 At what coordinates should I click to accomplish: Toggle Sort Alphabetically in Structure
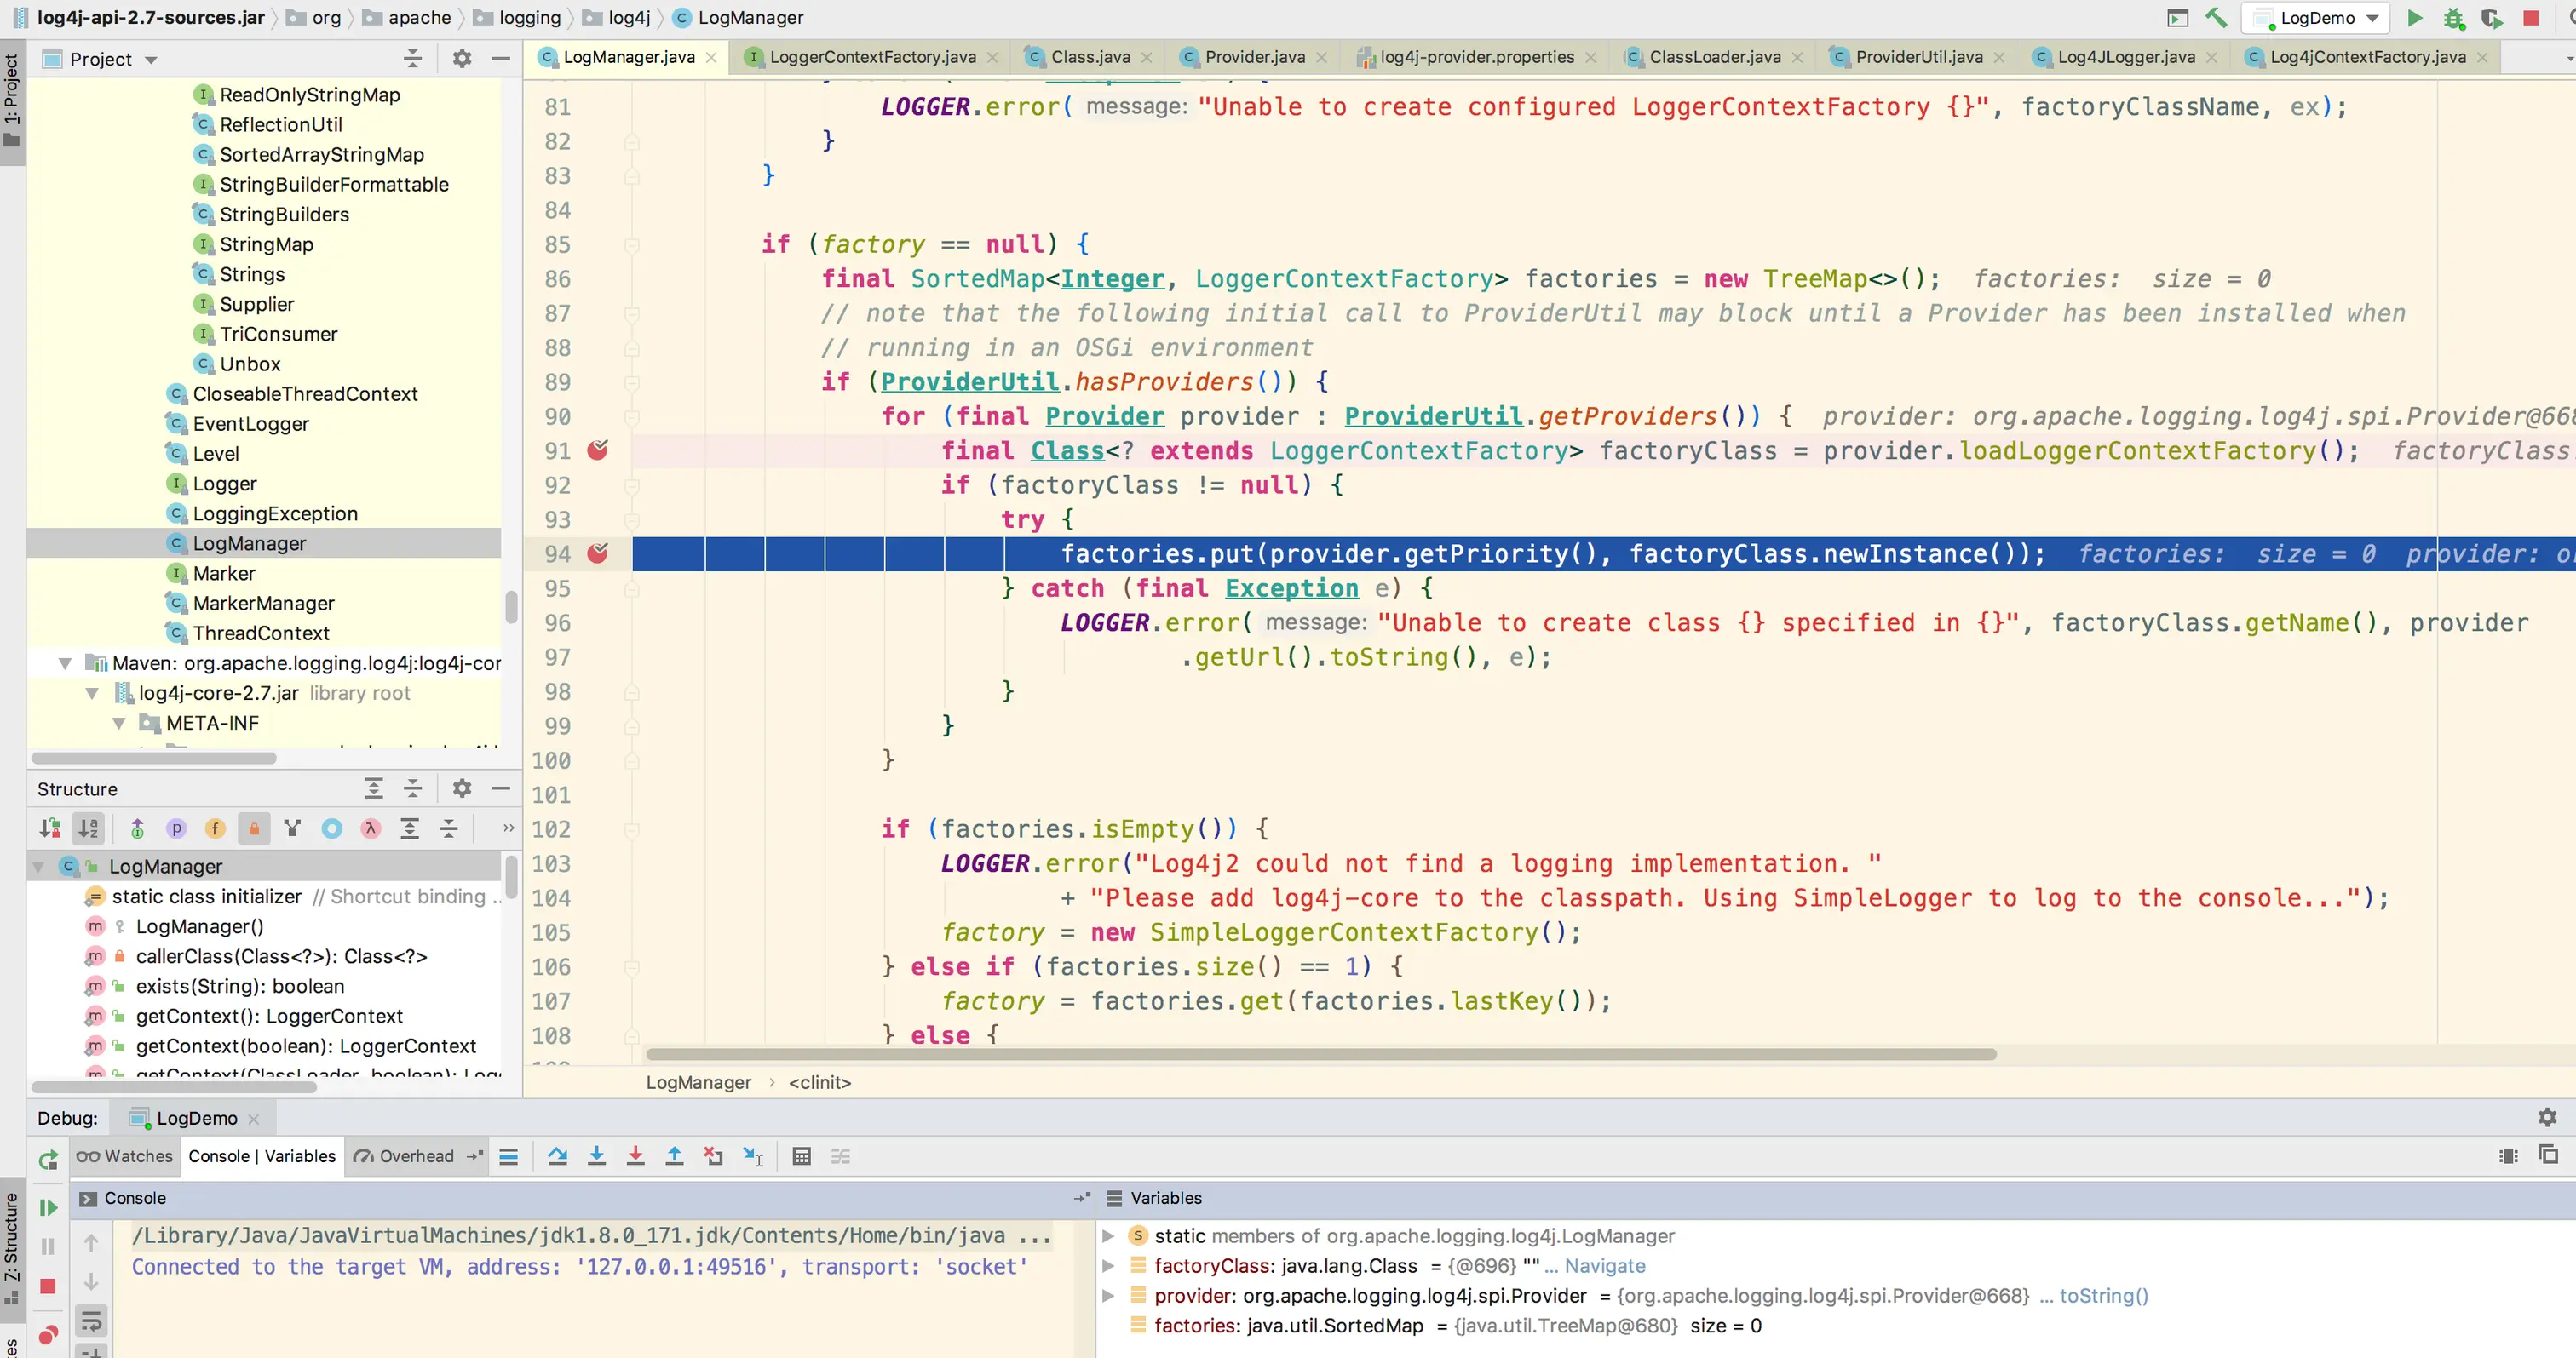[88, 828]
